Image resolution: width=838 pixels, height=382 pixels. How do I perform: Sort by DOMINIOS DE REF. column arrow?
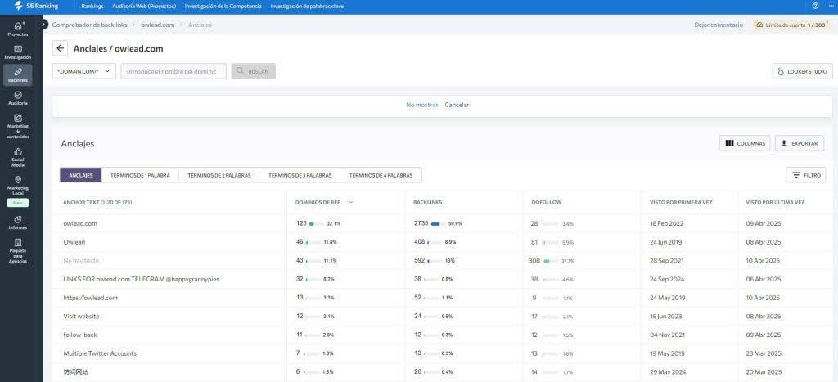350,203
